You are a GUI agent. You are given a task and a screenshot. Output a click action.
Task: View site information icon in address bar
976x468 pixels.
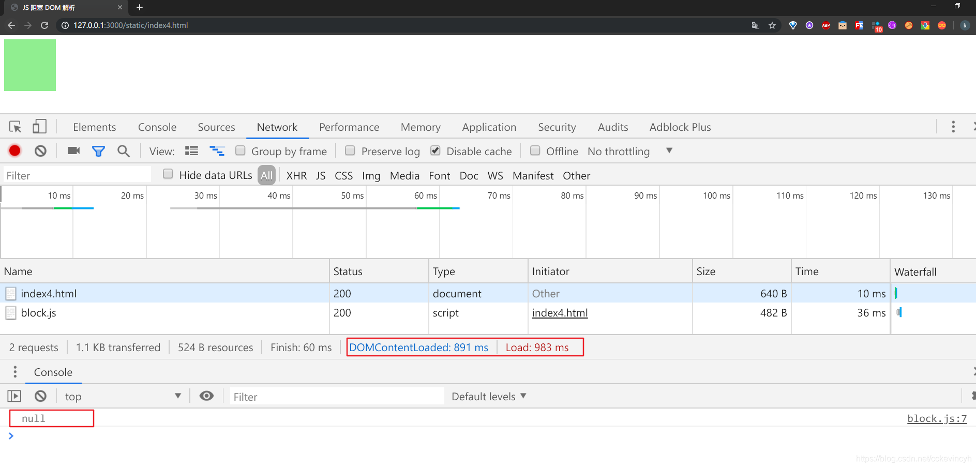tap(65, 25)
